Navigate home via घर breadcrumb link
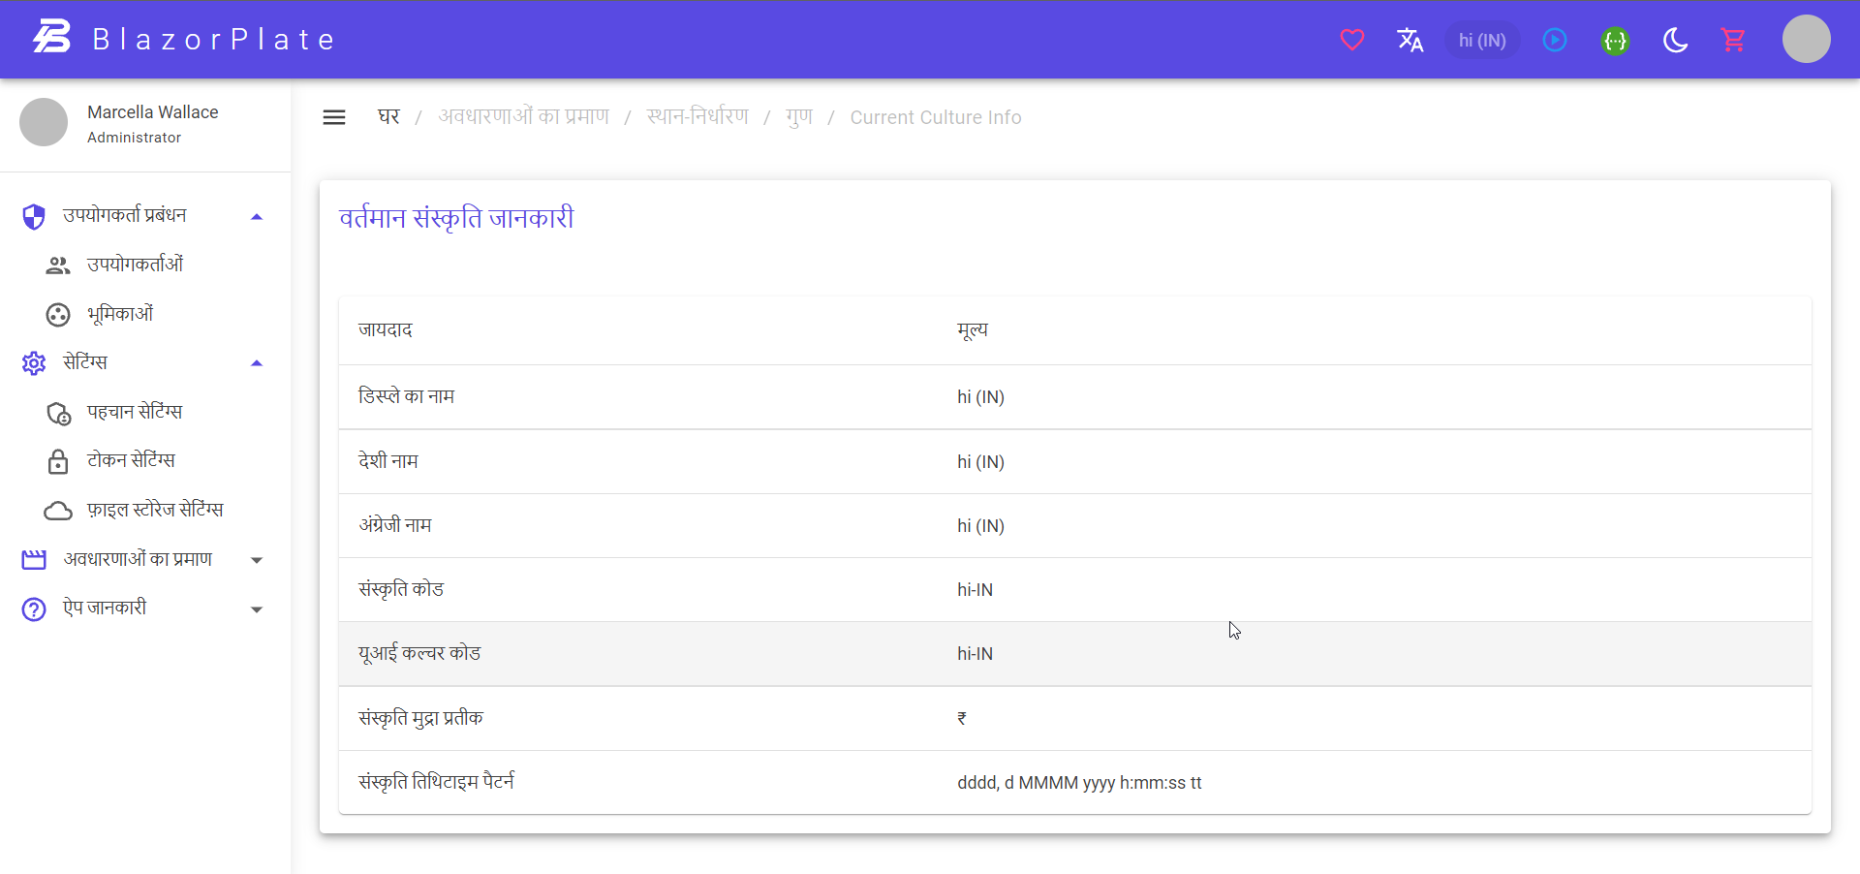Image resolution: width=1860 pixels, height=874 pixels. point(387,116)
